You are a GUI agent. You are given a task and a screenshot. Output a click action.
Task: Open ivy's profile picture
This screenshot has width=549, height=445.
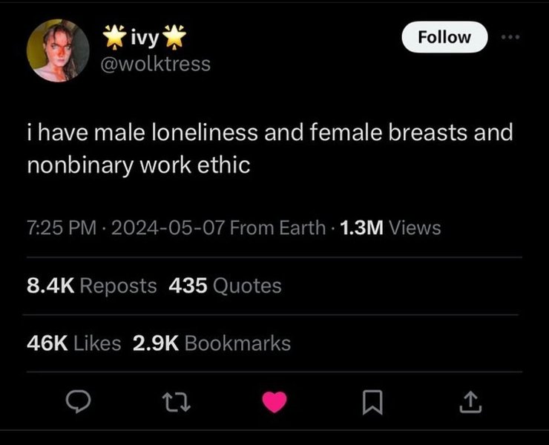tap(58, 50)
